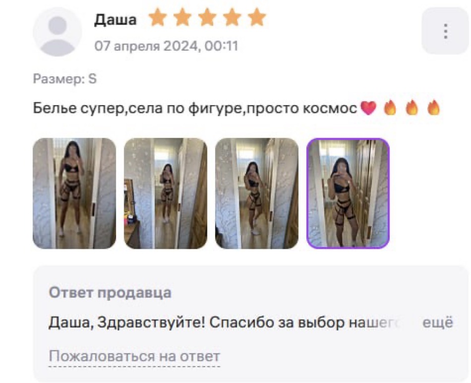Click the first rating star

click(158, 17)
